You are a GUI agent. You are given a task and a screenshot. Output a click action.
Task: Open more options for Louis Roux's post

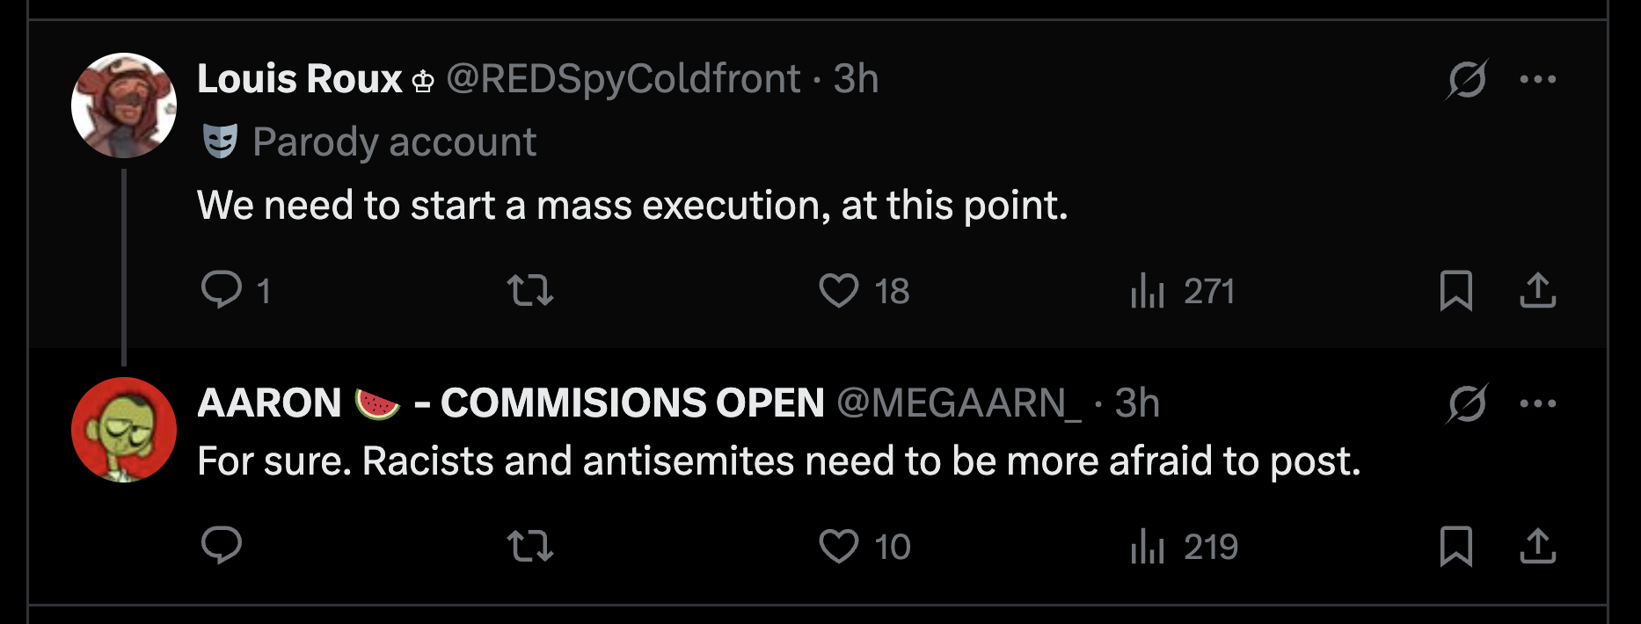click(x=1537, y=80)
